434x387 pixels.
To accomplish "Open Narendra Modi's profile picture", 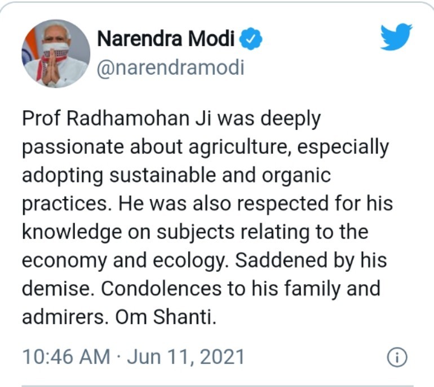I will (56, 53).
